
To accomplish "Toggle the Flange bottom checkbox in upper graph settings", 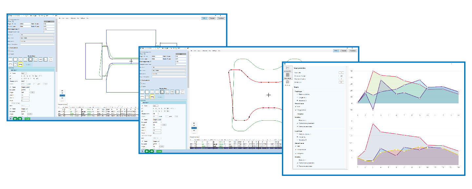I will point(296,110).
